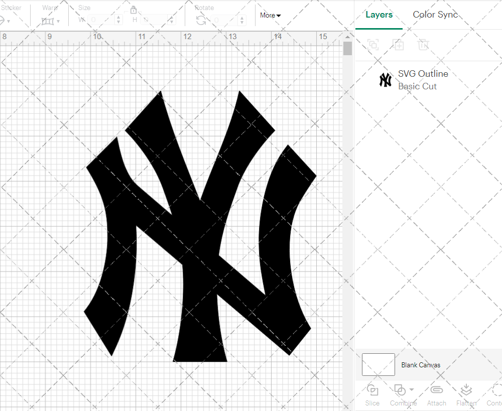Select the SVG Outline layer name

click(x=423, y=74)
